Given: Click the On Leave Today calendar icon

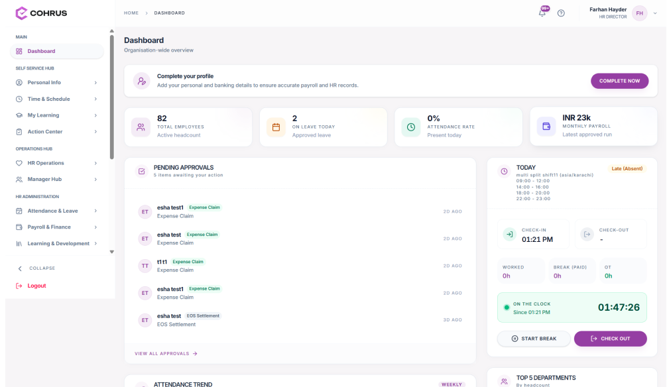Looking at the screenshot, I should (276, 127).
